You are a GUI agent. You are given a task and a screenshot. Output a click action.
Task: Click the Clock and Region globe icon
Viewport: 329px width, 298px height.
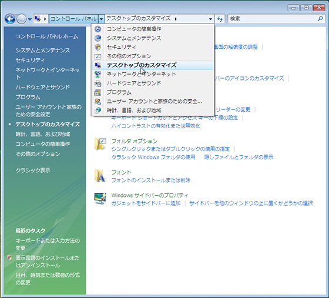tap(98, 111)
